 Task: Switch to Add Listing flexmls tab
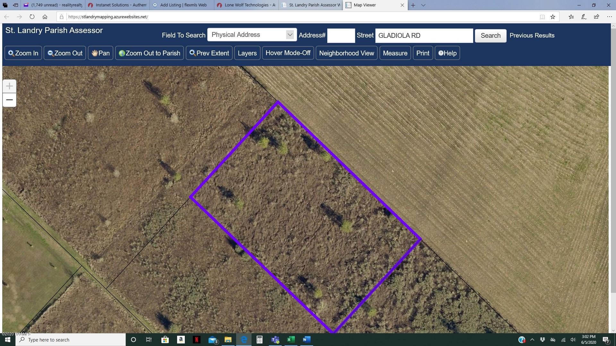point(182,5)
